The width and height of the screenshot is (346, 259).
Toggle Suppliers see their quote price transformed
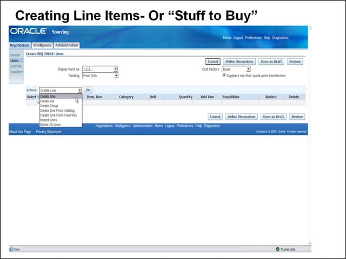(x=224, y=76)
